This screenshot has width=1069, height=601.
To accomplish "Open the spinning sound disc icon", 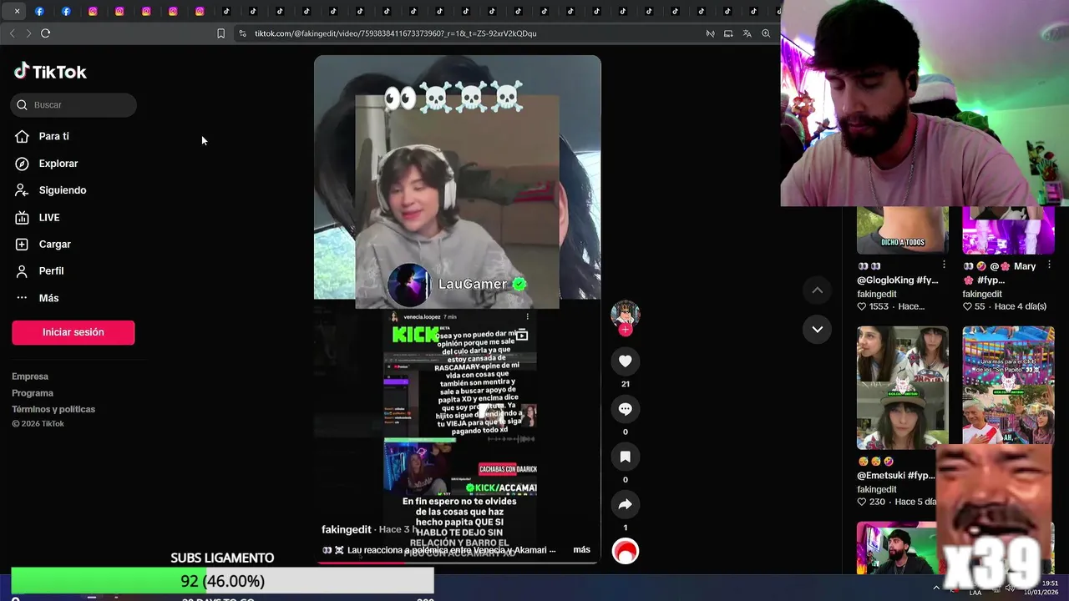I will tap(625, 552).
